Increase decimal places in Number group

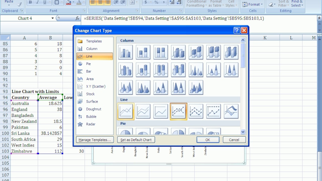(172, 3)
